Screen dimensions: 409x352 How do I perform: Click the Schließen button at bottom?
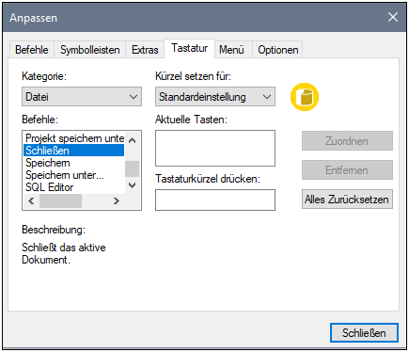364,332
